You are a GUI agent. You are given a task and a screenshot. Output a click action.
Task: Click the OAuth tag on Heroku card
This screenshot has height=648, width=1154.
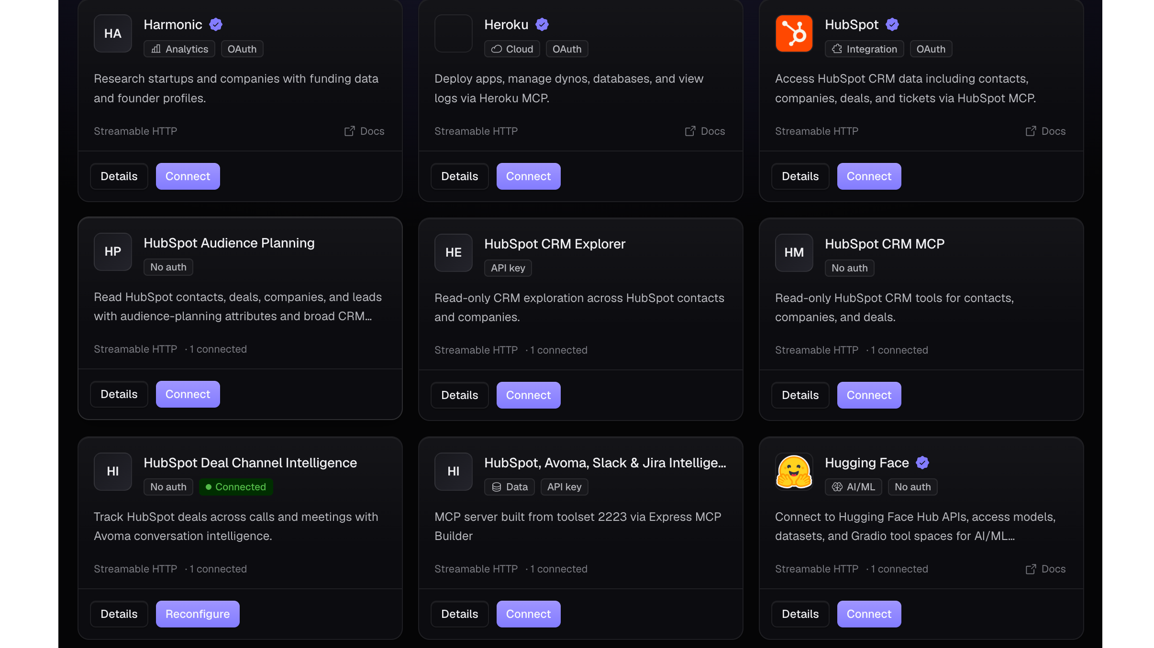click(567, 49)
